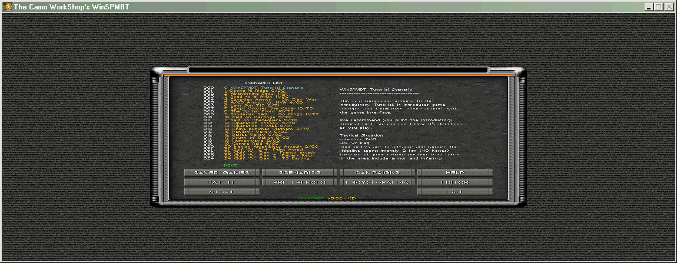
Task: Go to Next page of scenario list
Action: click(x=231, y=165)
